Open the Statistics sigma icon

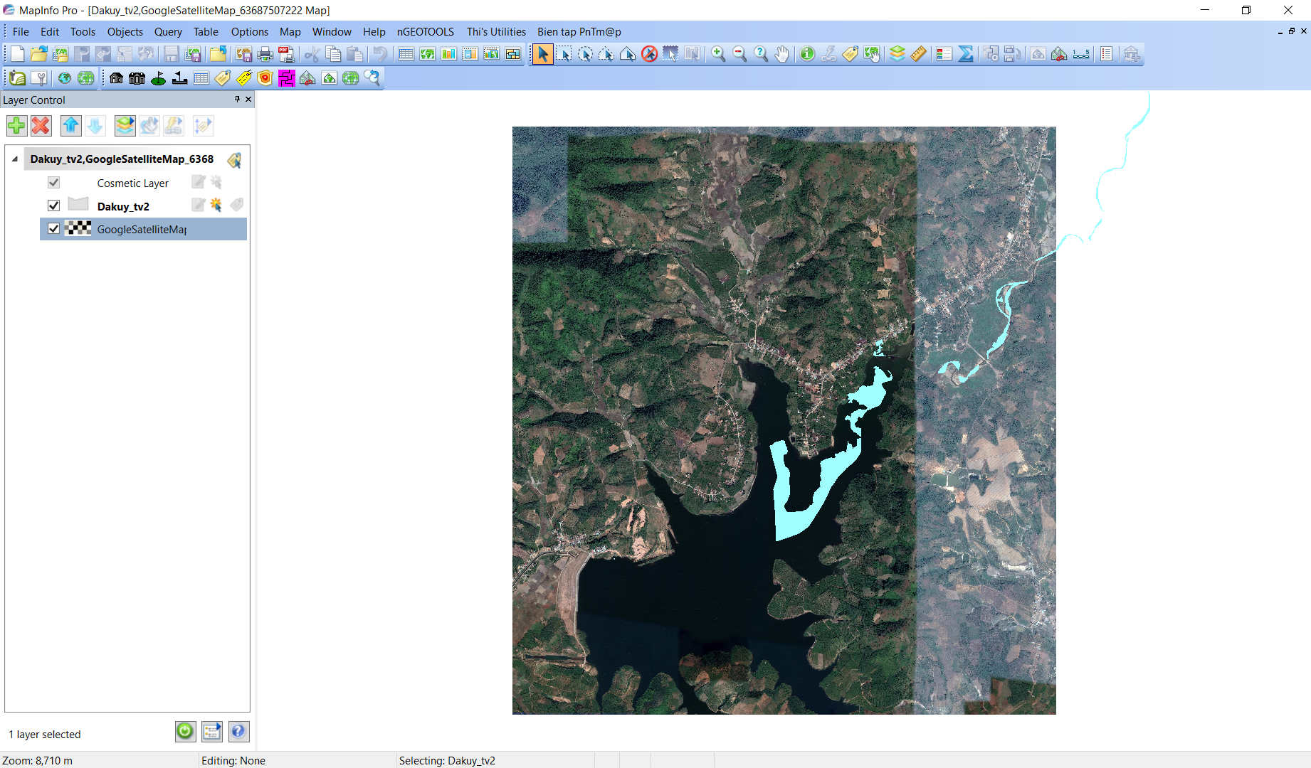(966, 54)
